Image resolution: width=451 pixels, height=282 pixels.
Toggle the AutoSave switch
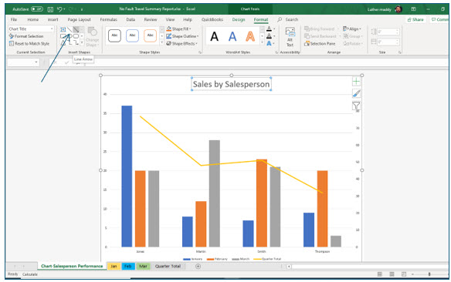click(x=37, y=9)
